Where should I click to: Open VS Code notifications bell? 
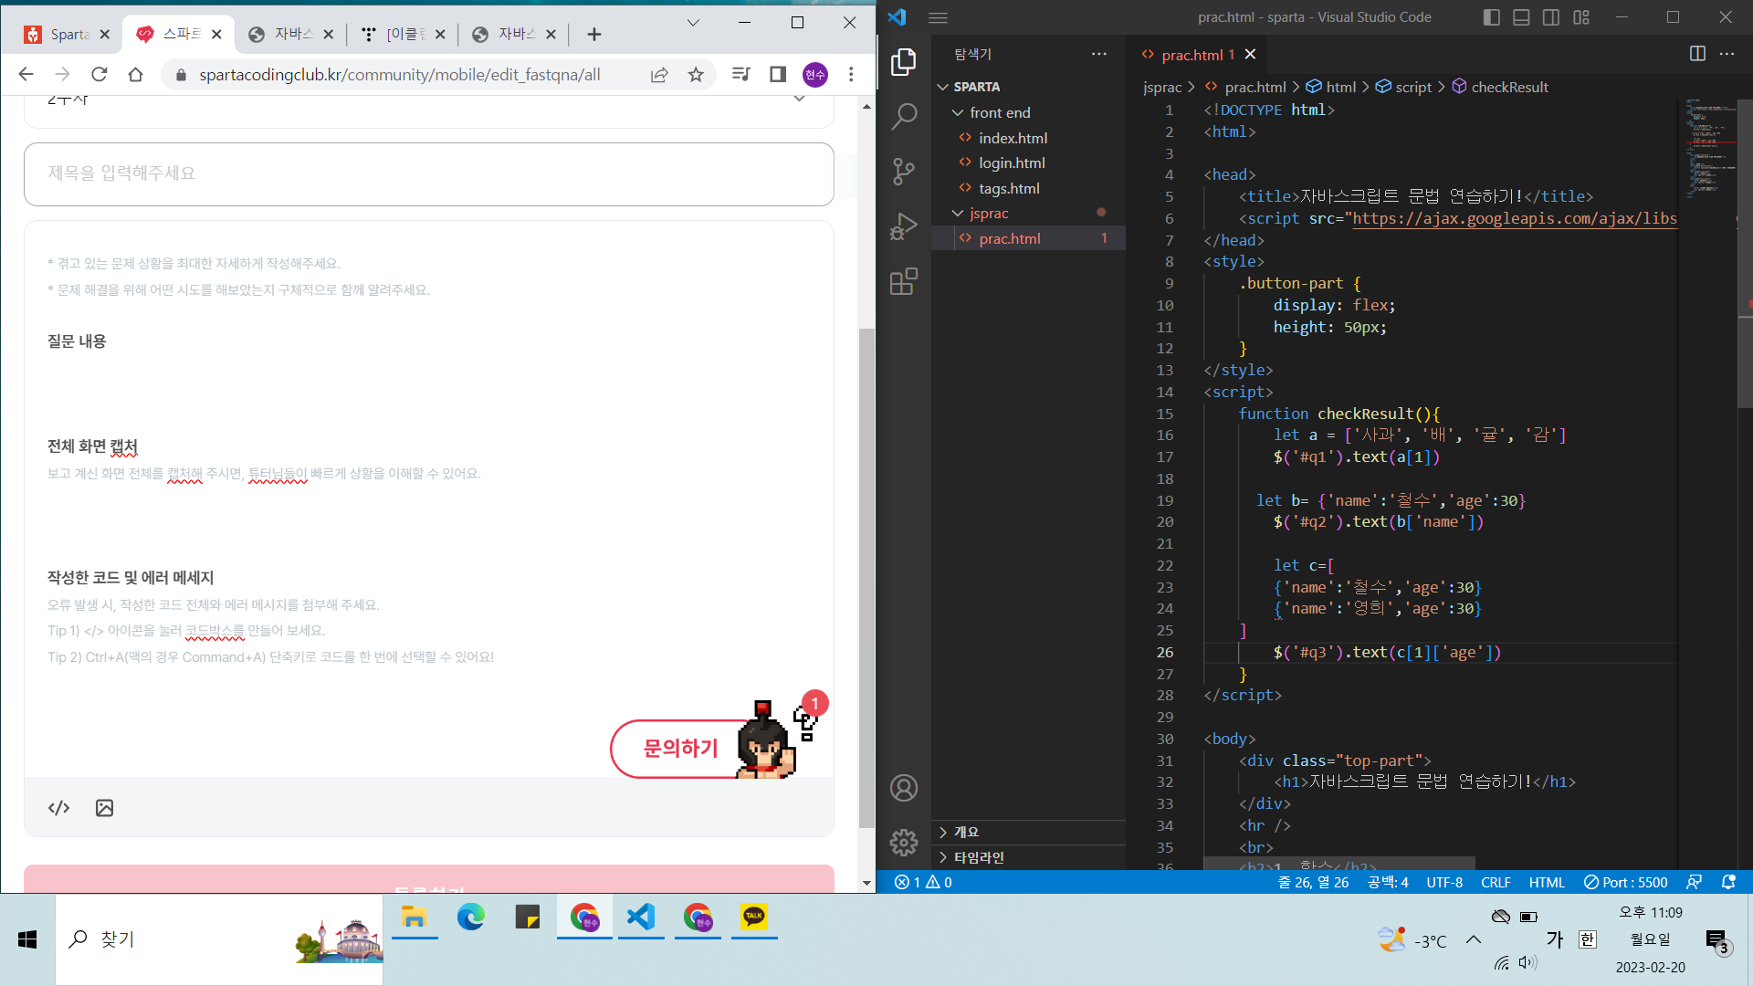pos(1728,883)
